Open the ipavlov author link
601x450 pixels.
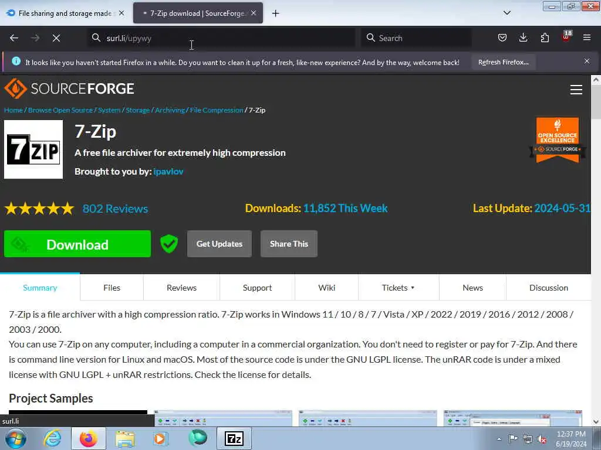[168, 172]
